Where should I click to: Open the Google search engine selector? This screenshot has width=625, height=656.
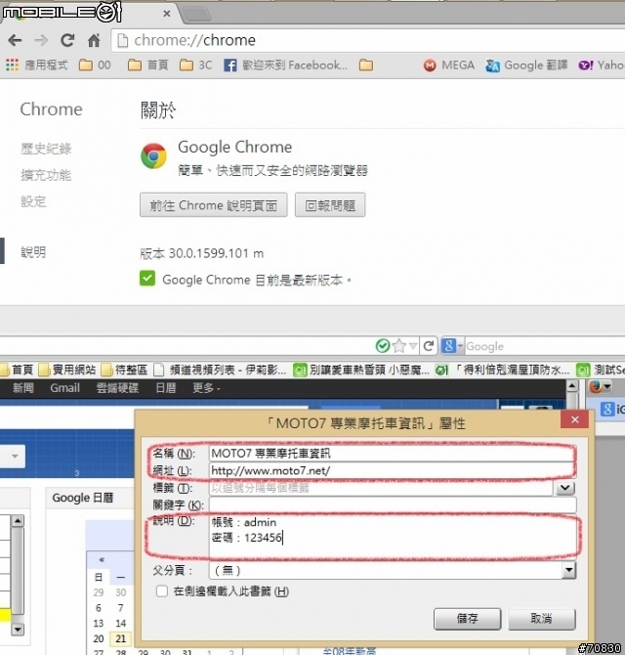(x=452, y=346)
